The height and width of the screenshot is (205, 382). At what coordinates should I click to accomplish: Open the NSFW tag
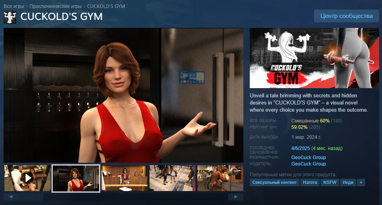[330, 182]
